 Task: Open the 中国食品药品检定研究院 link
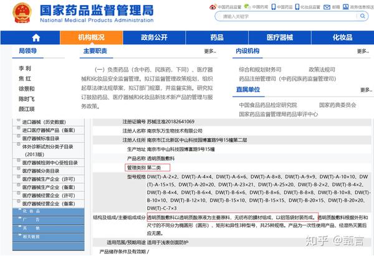268,105
